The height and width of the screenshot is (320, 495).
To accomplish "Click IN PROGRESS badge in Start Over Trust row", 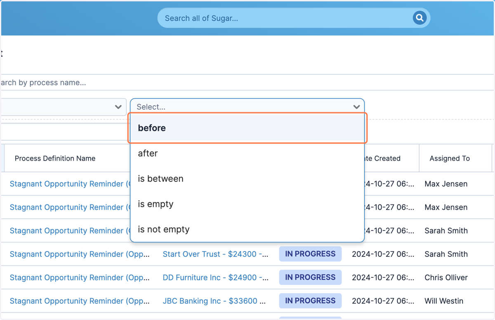I will coord(310,254).
